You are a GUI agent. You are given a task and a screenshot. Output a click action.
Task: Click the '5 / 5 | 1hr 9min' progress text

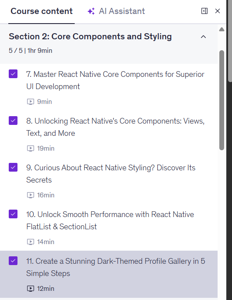pos(31,51)
